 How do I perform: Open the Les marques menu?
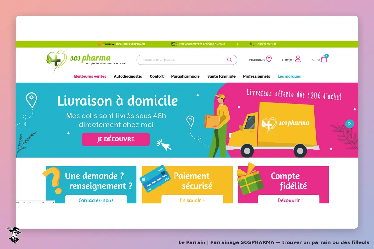click(289, 76)
